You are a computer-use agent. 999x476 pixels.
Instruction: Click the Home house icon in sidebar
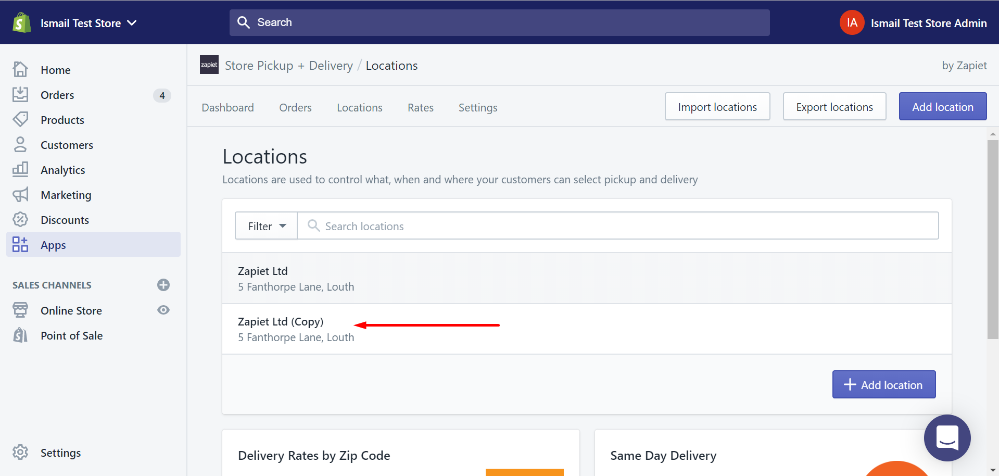20,69
